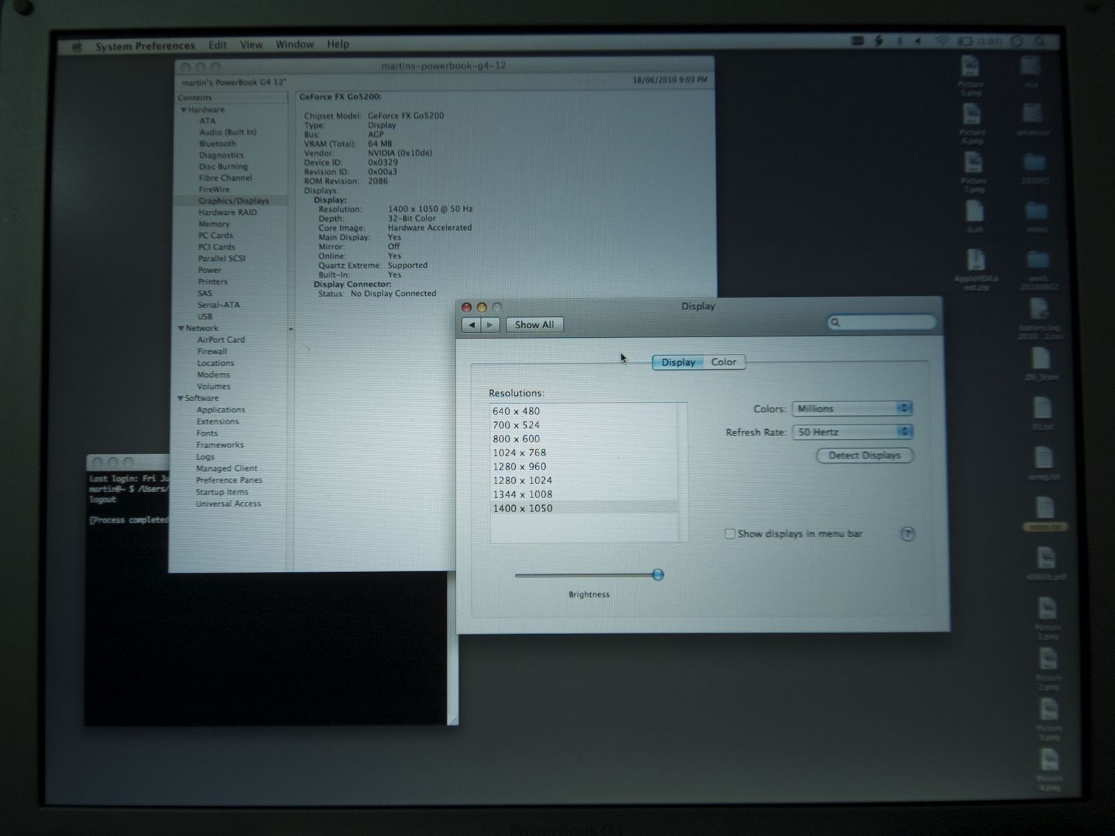This screenshot has height=836, width=1115.
Task: Open the System Preferences menu
Action: tap(145, 46)
